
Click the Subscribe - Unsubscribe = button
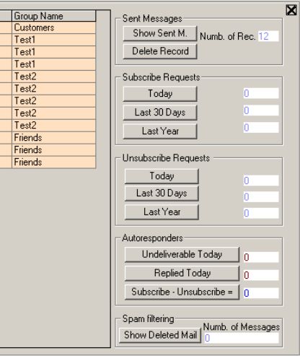click(182, 292)
